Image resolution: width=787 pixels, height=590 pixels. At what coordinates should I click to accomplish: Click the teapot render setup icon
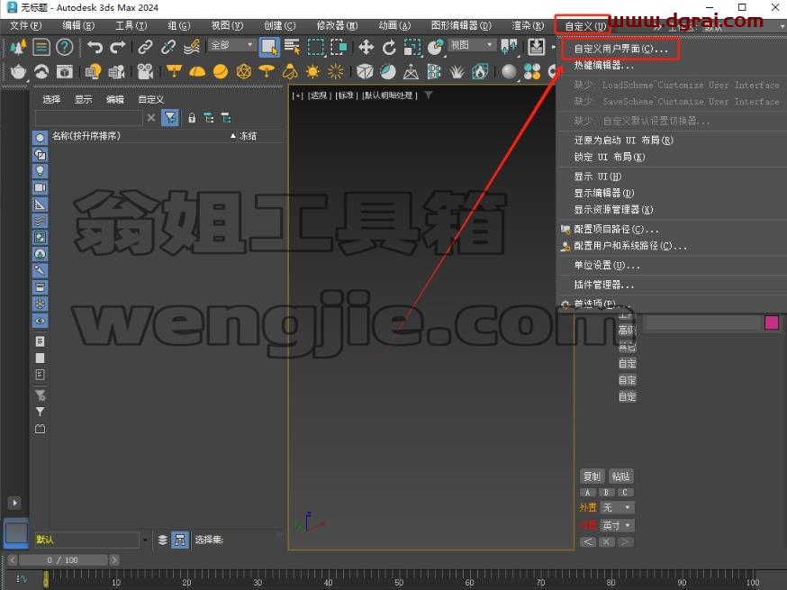18,72
